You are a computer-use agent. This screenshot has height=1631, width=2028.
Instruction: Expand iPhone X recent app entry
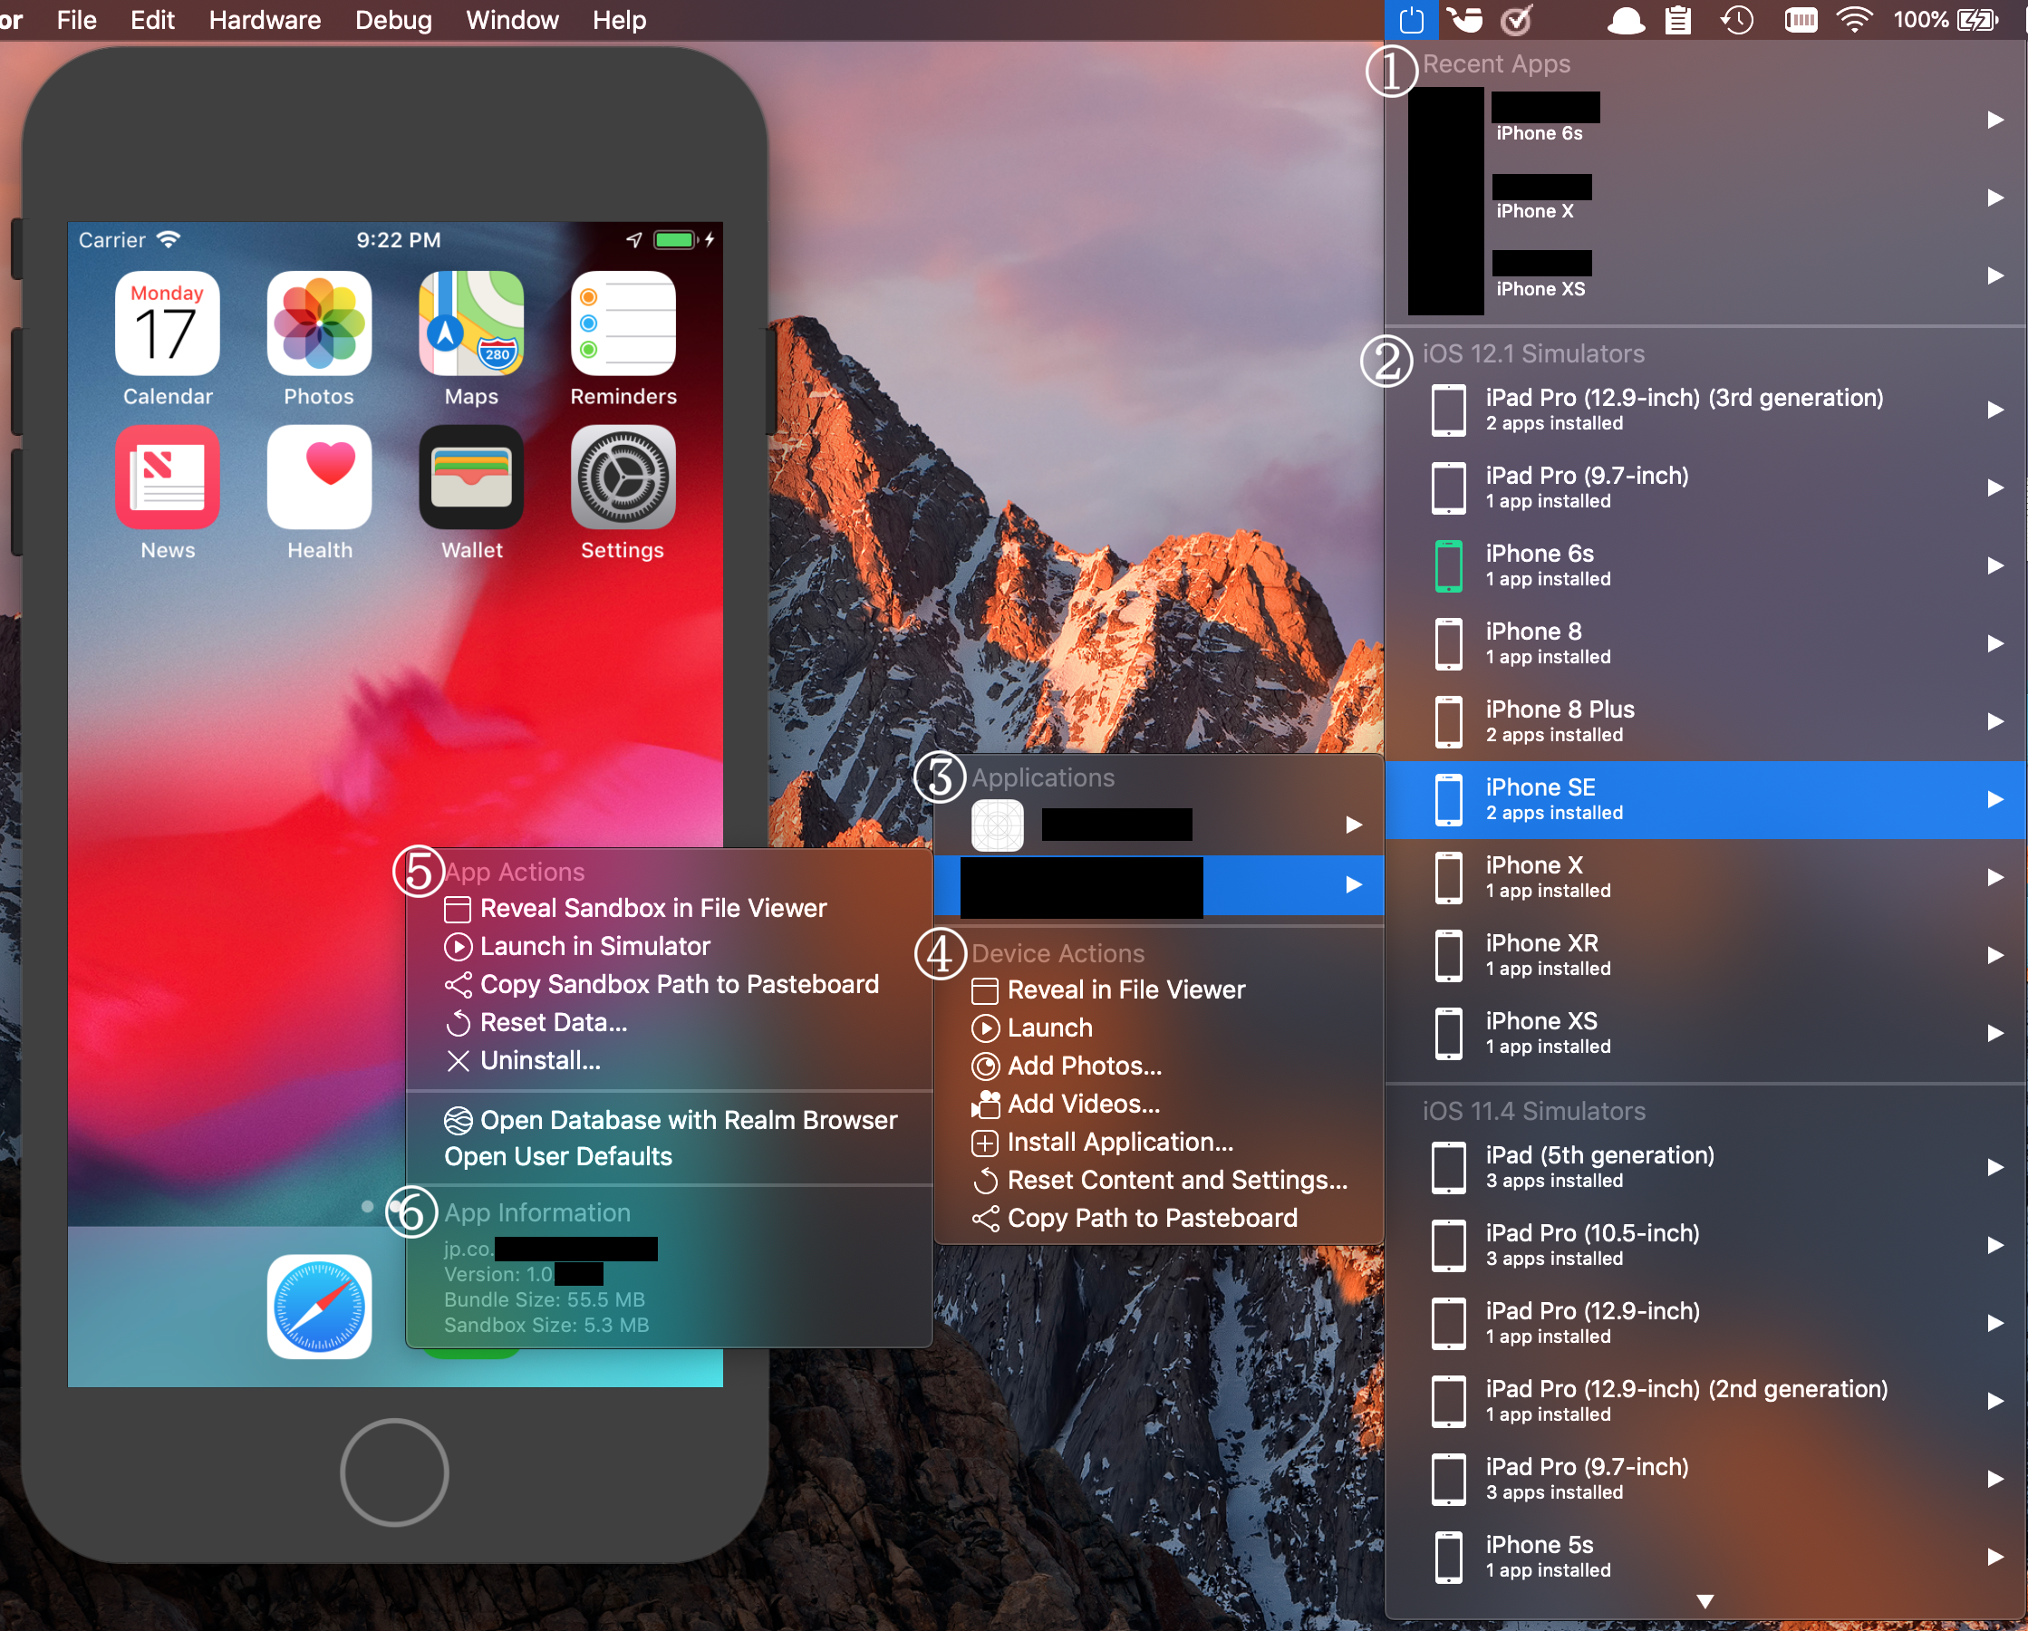1705,198
